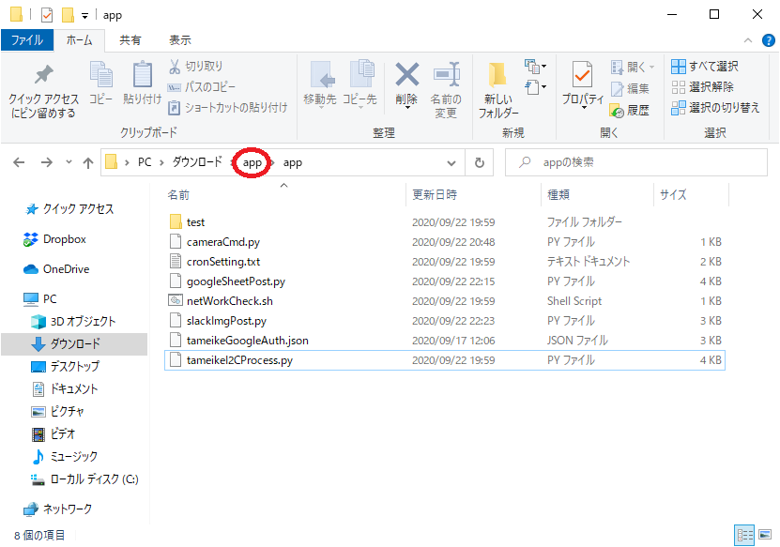Click the Delete icon in the ribbon
The width and height of the screenshot is (780, 547).
pyautogui.click(x=406, y=75)
